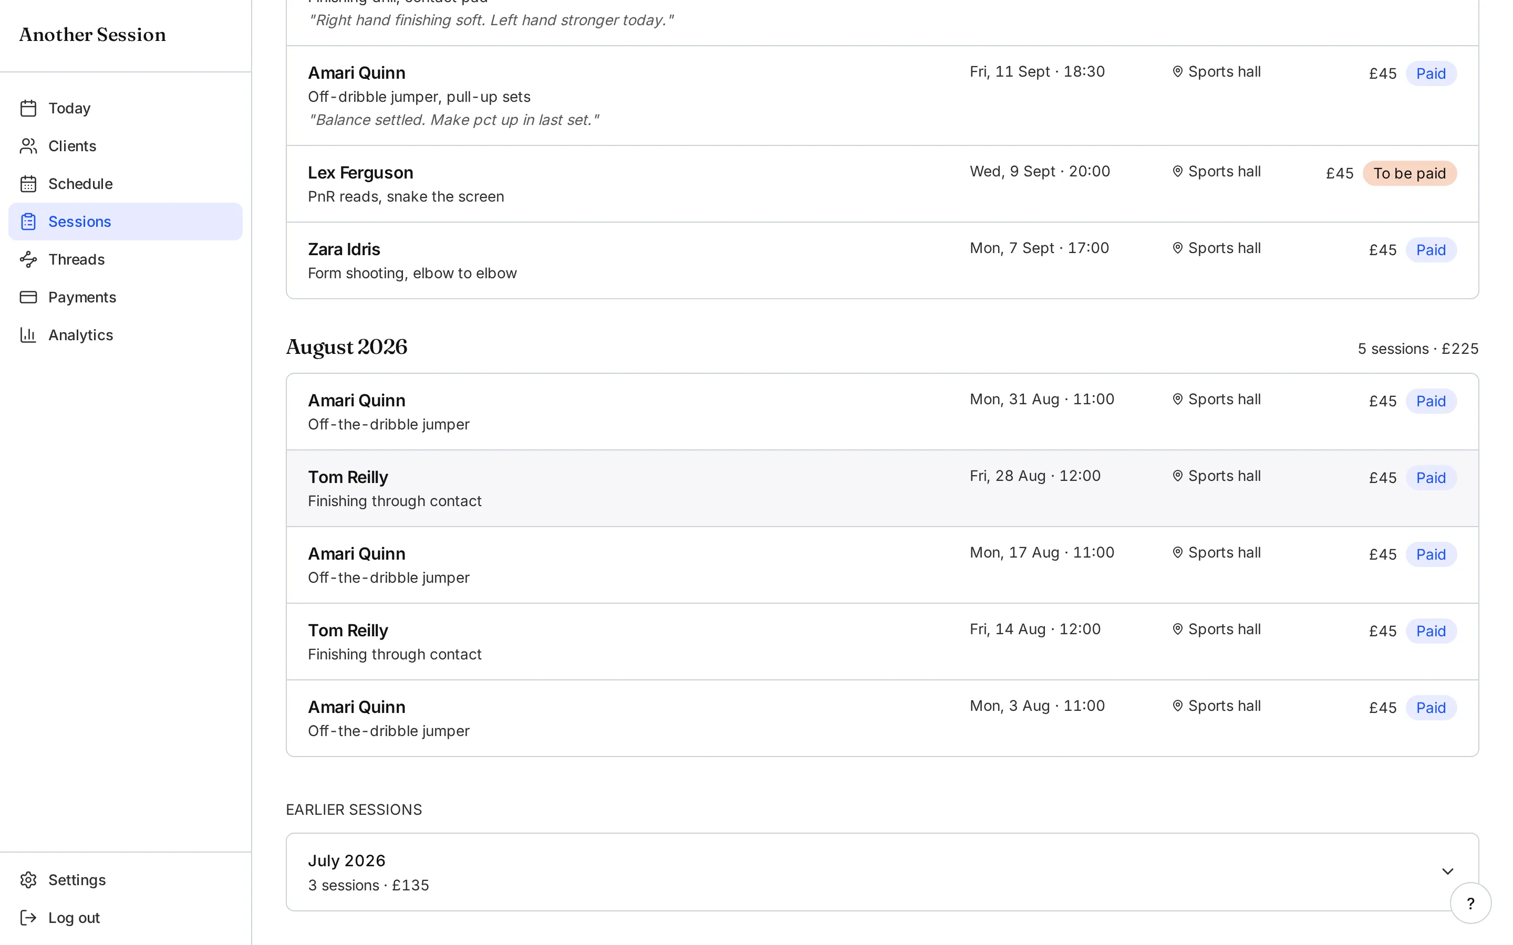
Task: Click the Threads icon in sidebar
Action: point(28,259)
